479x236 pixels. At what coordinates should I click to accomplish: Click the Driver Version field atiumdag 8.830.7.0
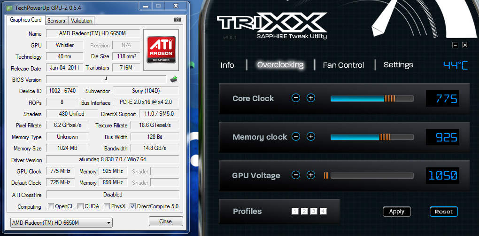(x=112, y=159)
